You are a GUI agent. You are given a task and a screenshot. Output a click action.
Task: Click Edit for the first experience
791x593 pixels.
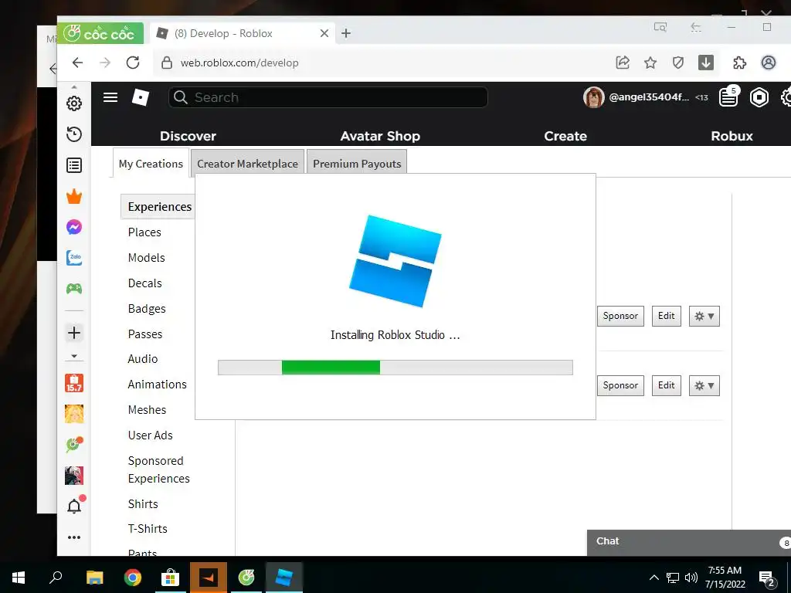point(667,316)
